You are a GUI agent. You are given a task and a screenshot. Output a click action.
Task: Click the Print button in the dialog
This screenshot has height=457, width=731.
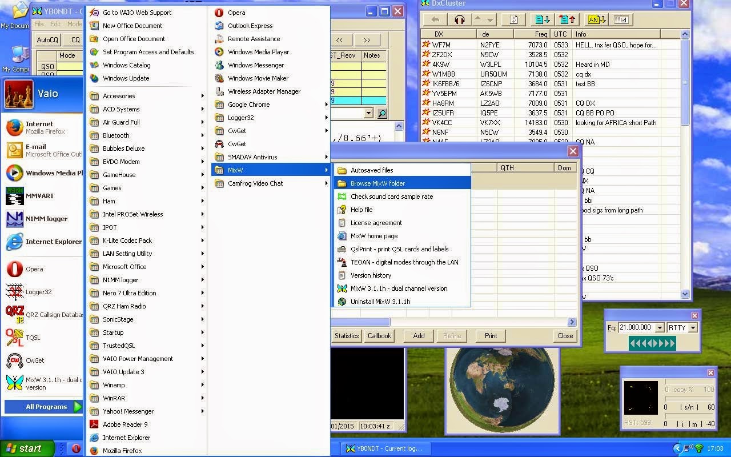pyautogui.click(x=491, y=336)
